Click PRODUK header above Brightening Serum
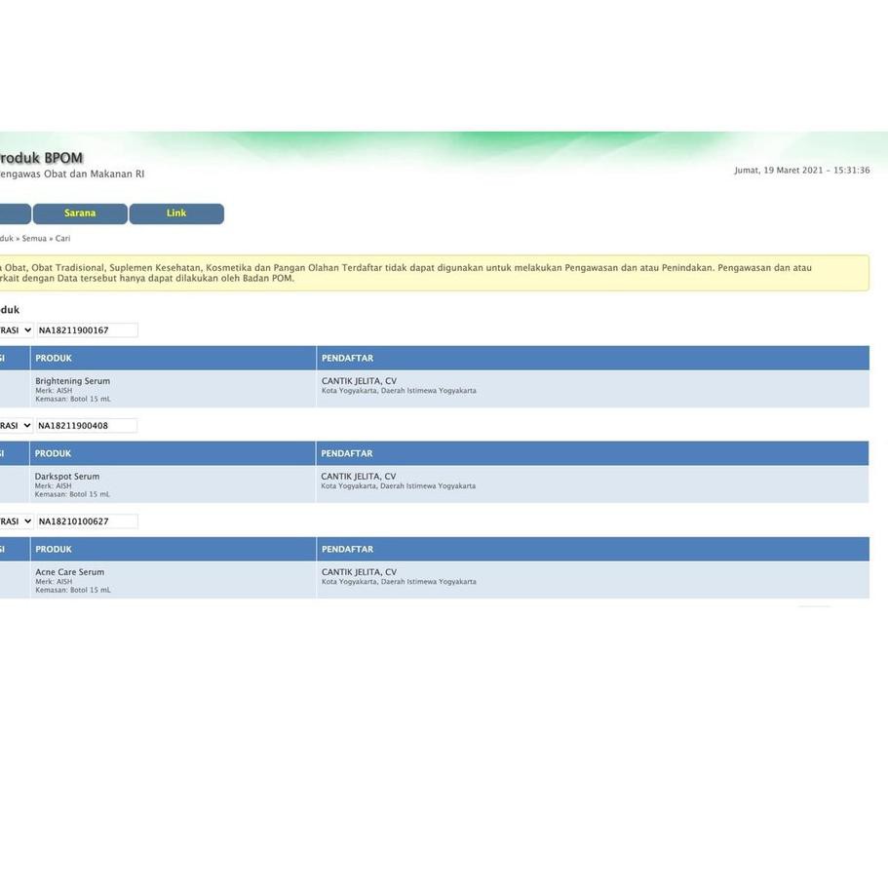Viewport: 888px width, 888px height. pyautogui.click(x=54, y=358)
